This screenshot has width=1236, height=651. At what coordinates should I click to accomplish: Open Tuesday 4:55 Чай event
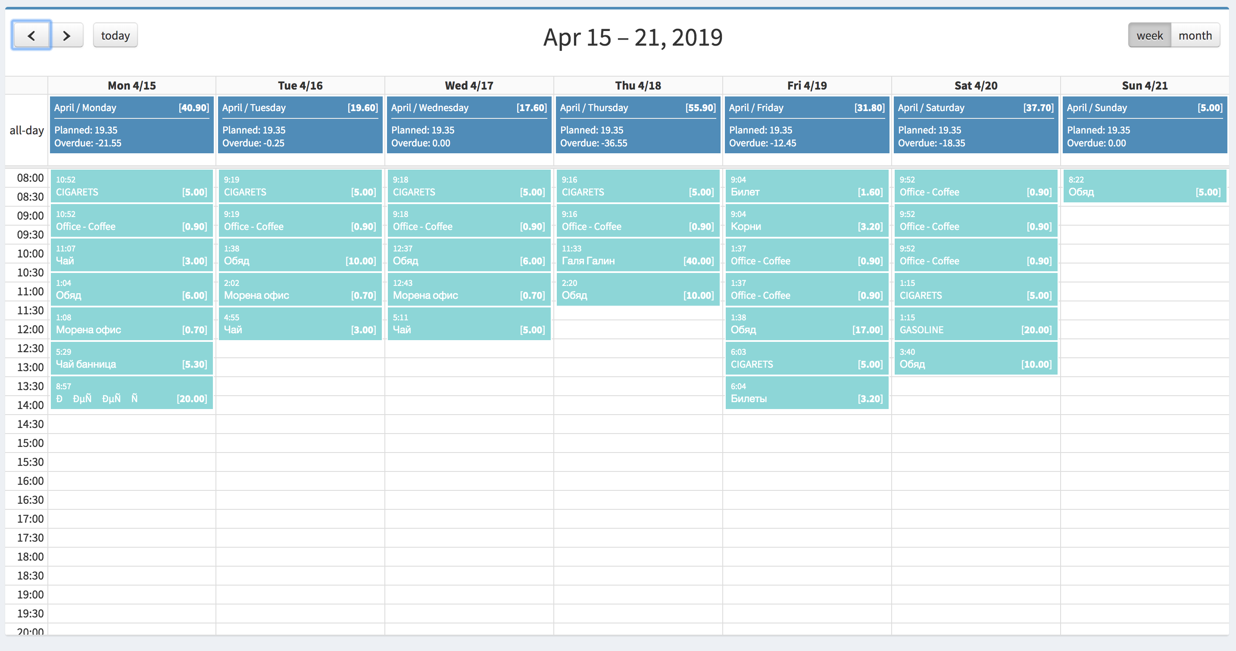(x=300, y=324)
